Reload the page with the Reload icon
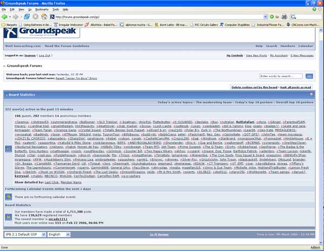 27,17
